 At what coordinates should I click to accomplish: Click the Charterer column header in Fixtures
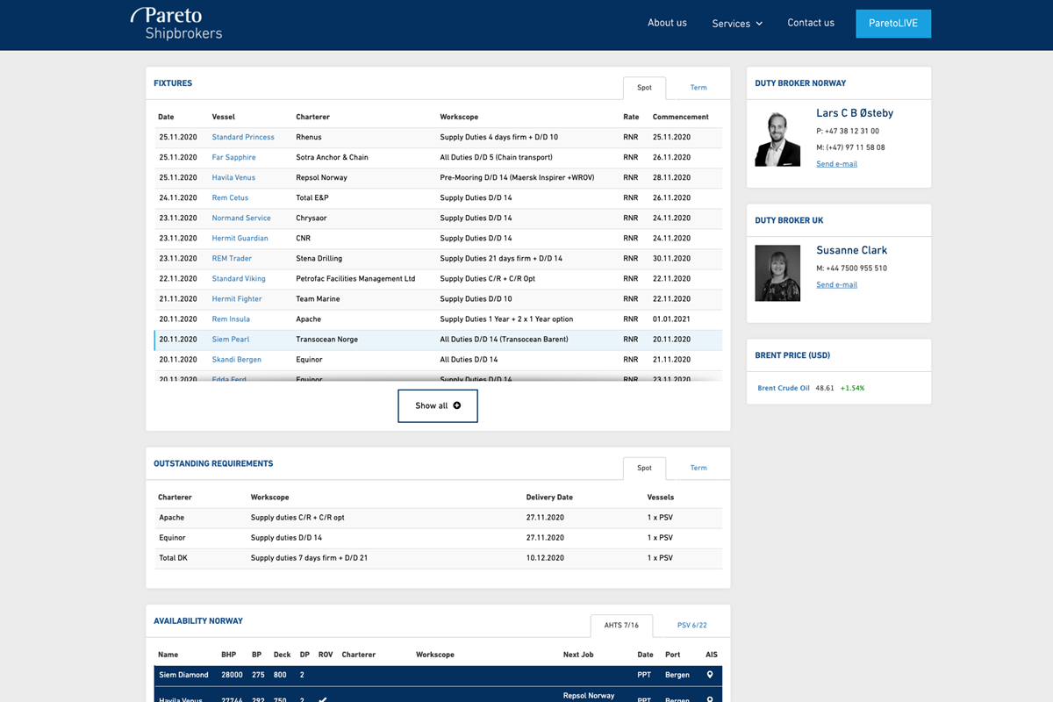click(x=313, y=117)
